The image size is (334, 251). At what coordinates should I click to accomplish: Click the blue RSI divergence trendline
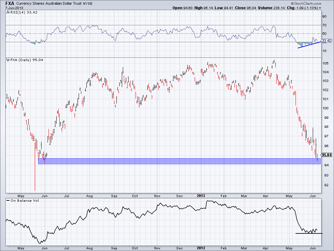309,45
